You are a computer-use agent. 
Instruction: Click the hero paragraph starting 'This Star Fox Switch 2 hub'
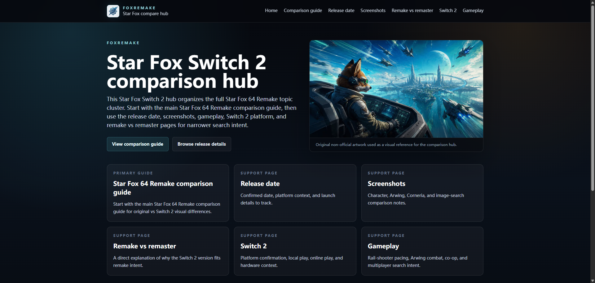[202, 112]
